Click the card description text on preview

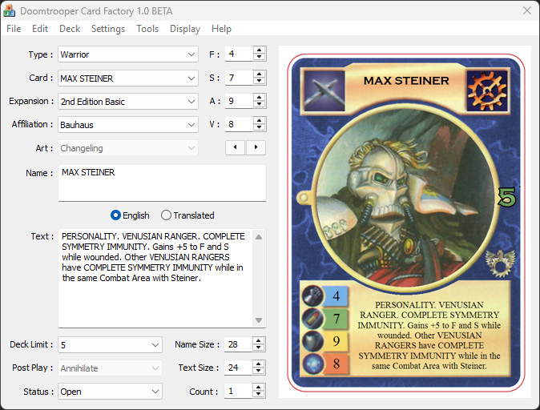(429, 336)
